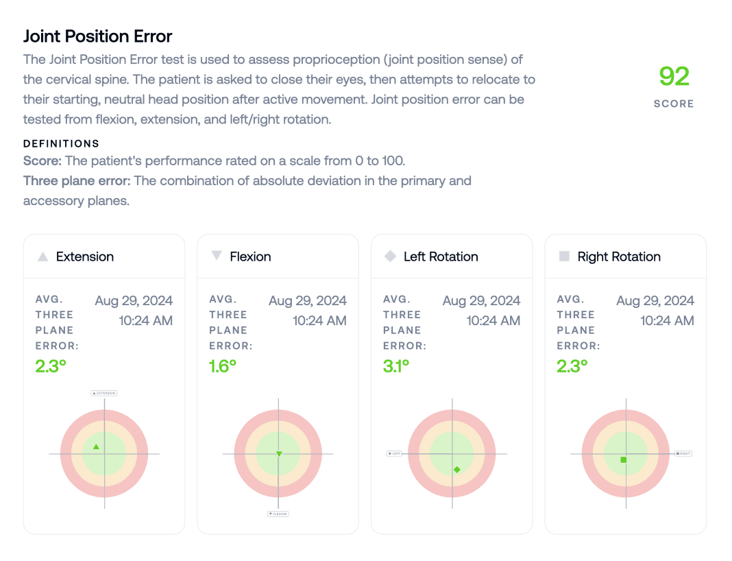Click the FLEXION axis label tag
This screenshot has width=732, height=561.
pyautogui.click(x=278, y=514)
